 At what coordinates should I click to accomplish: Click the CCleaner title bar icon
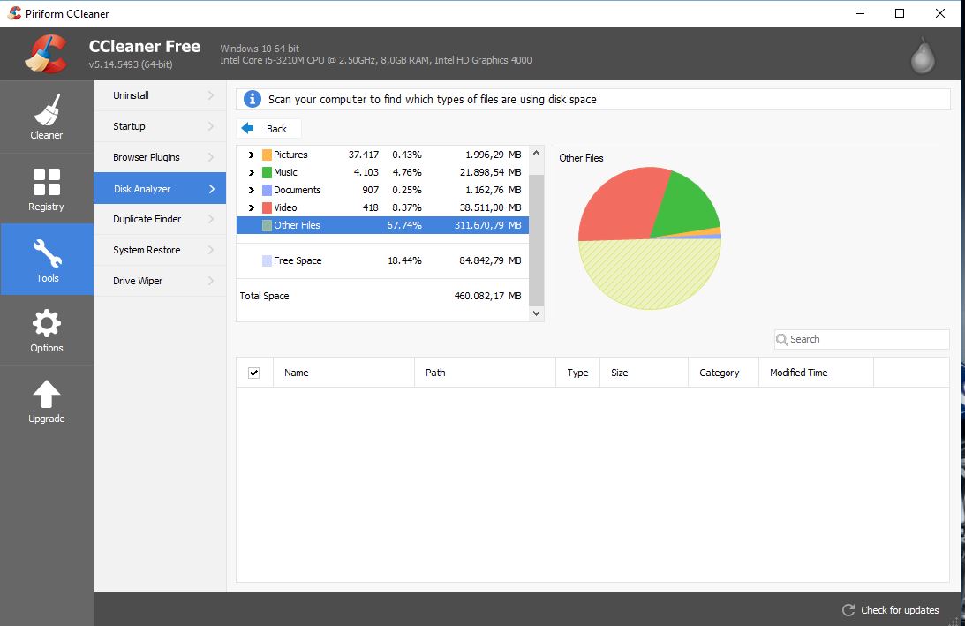(14, 13)
